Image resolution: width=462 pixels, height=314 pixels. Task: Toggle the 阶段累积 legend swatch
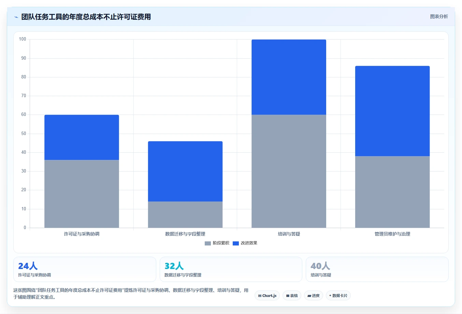coord(208,243)
